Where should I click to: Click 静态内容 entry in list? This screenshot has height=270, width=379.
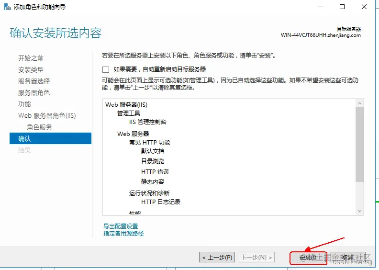[153, 182]
